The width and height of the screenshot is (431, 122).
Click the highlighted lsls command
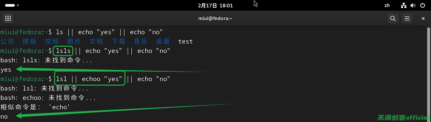(63, 51)
